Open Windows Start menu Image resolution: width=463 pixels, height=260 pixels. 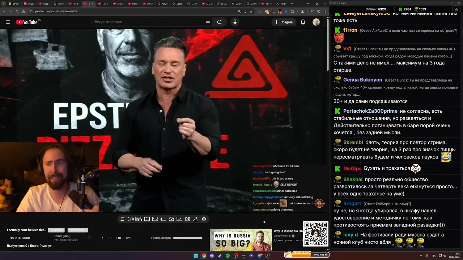coord(196,256)
